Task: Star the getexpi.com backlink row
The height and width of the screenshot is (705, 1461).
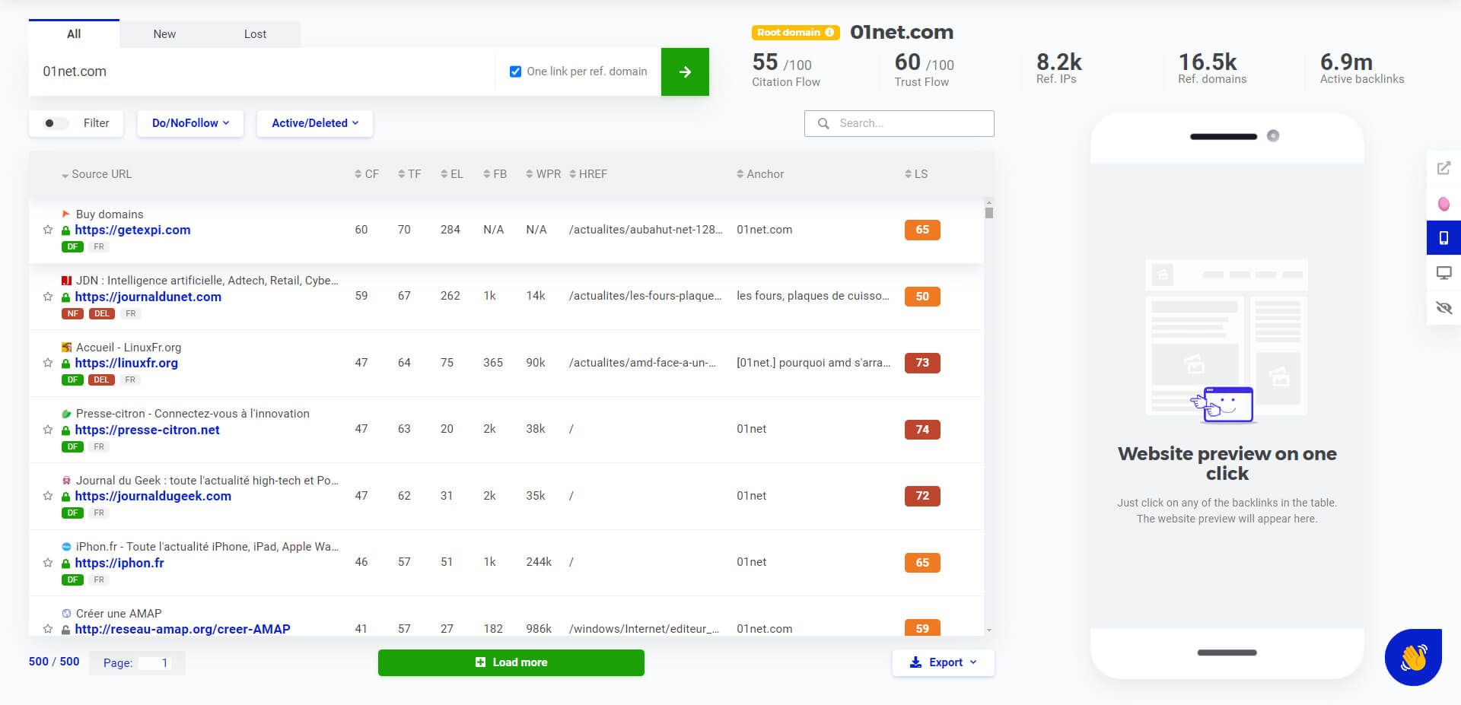Action: coord(48,230)
